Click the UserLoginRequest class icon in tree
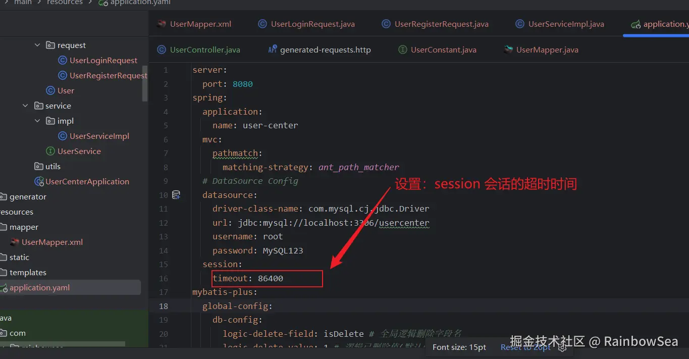This screenshot has width=689, height=359. pyautogui.click(x=63, y=60)
